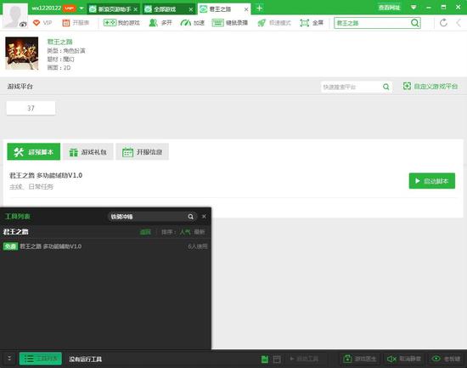This screenshot has height=368, width=467.
Task: Select the 37 platform tile
Action: pyautogui.click(x=31, y=108)
